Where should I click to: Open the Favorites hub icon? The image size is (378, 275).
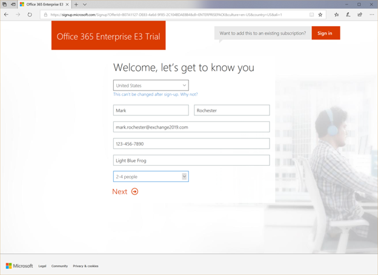[337, 15]
